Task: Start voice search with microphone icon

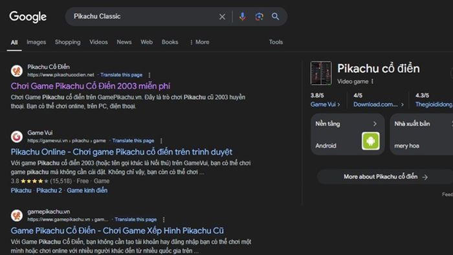Action: 243,16
